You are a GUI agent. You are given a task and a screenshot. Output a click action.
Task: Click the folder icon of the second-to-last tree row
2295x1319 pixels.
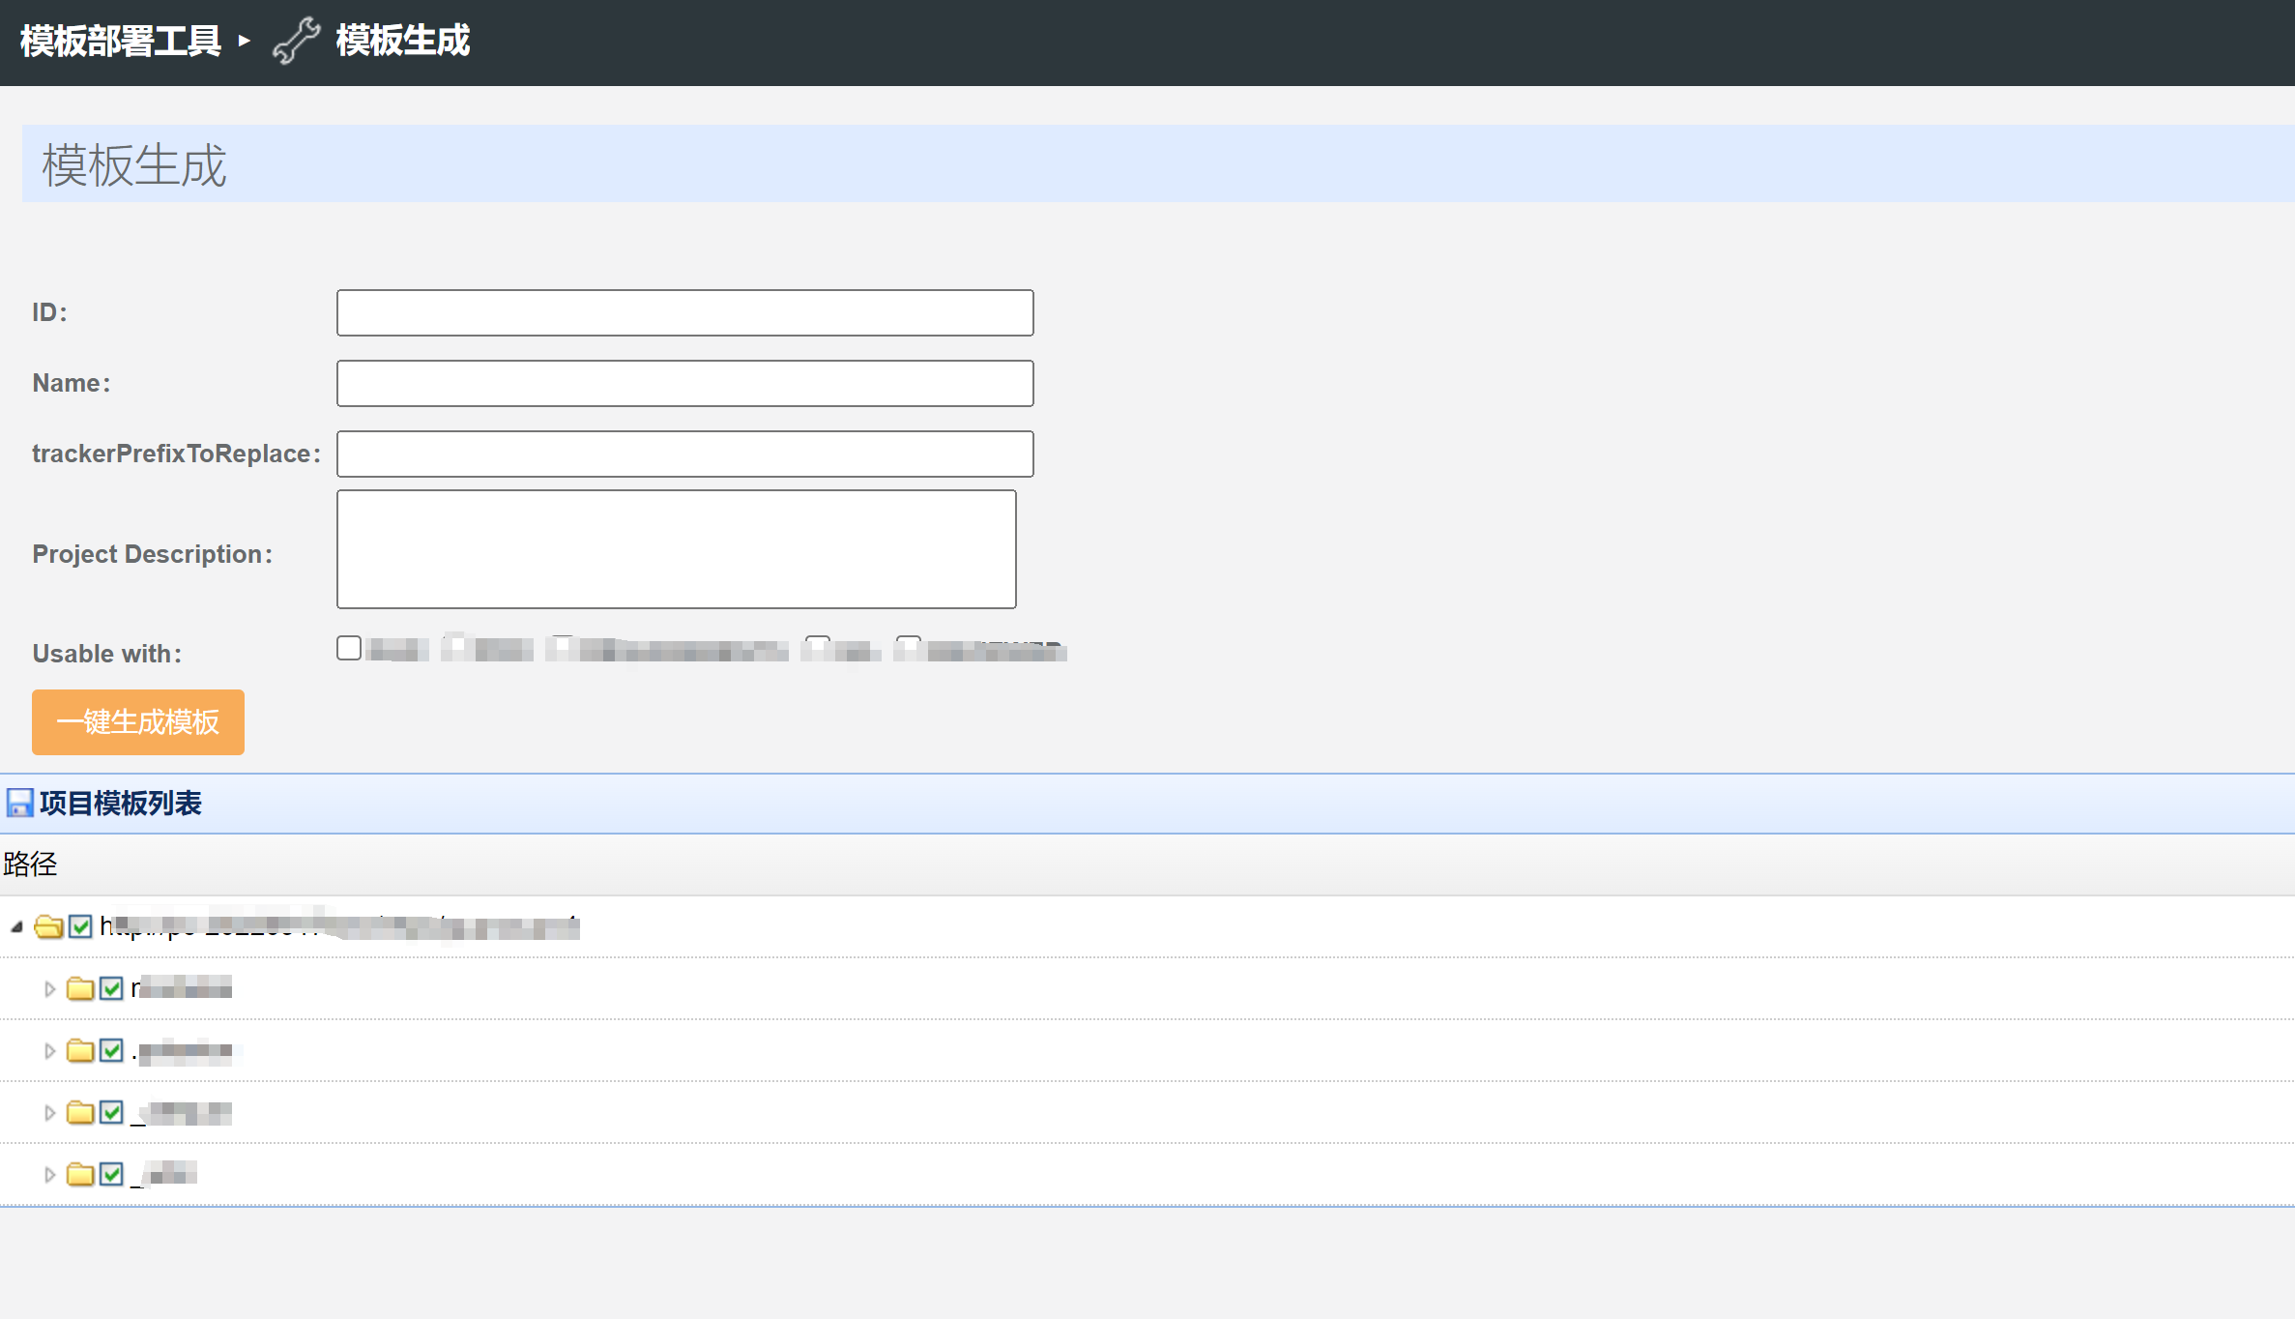(80, 1112)
